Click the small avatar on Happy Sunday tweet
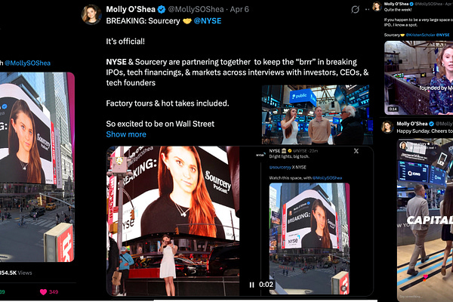453x302 pixels. [387, 127]
